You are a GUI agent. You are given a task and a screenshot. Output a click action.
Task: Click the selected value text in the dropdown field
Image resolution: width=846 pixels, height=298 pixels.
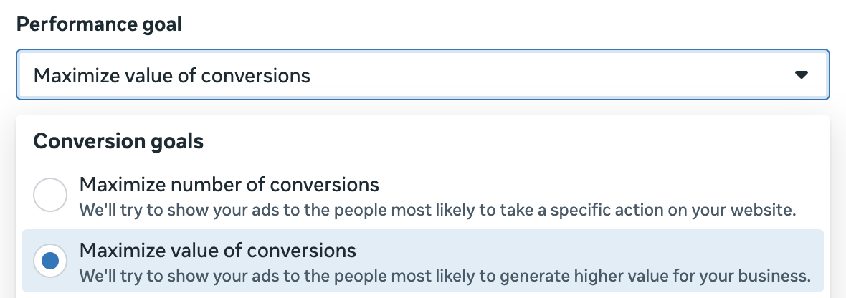click(x=172, y=75)
